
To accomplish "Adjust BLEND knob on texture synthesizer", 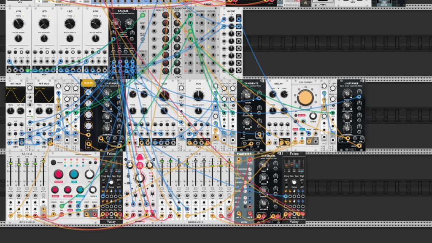I will (93, 189).
